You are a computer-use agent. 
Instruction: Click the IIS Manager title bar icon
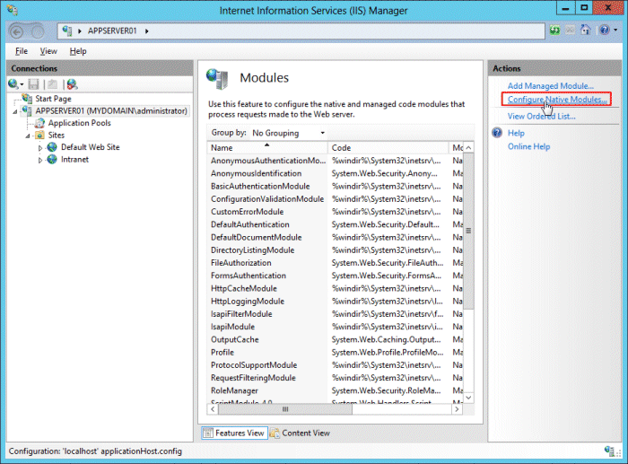[x=12, y=10]
